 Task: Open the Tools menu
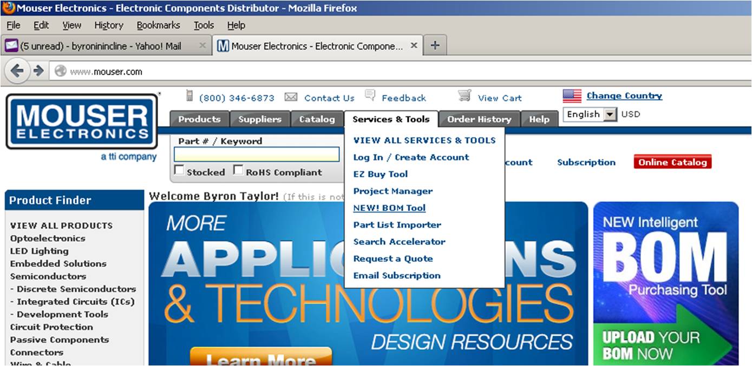tap(204, 25)
